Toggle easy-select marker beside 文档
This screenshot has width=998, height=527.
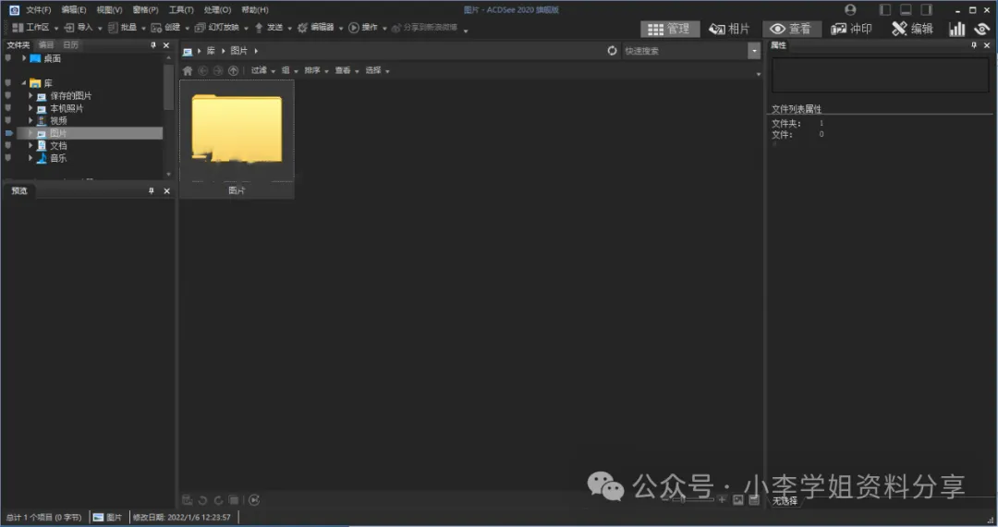7,145
